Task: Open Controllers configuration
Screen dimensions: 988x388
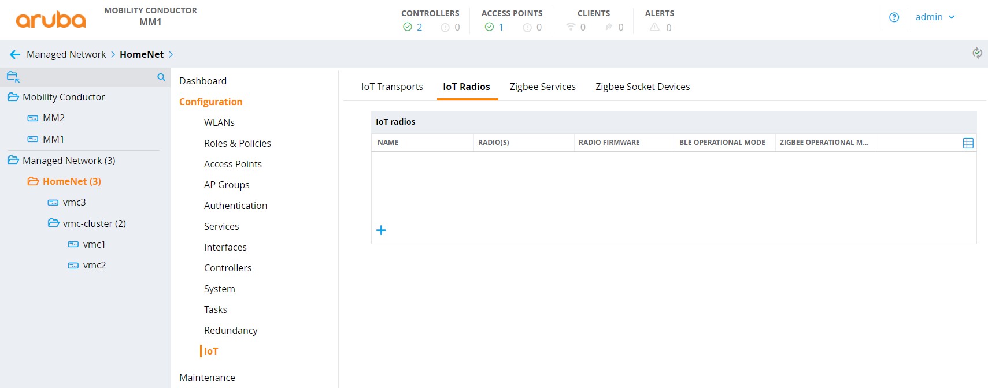Action: pyautogui.click(x=228, y=268)
